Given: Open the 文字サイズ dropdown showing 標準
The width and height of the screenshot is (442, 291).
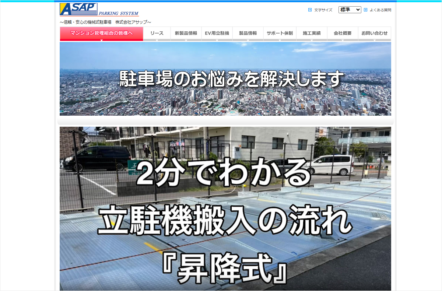Looking at the screenshot, I should click(x=350, y=10).
